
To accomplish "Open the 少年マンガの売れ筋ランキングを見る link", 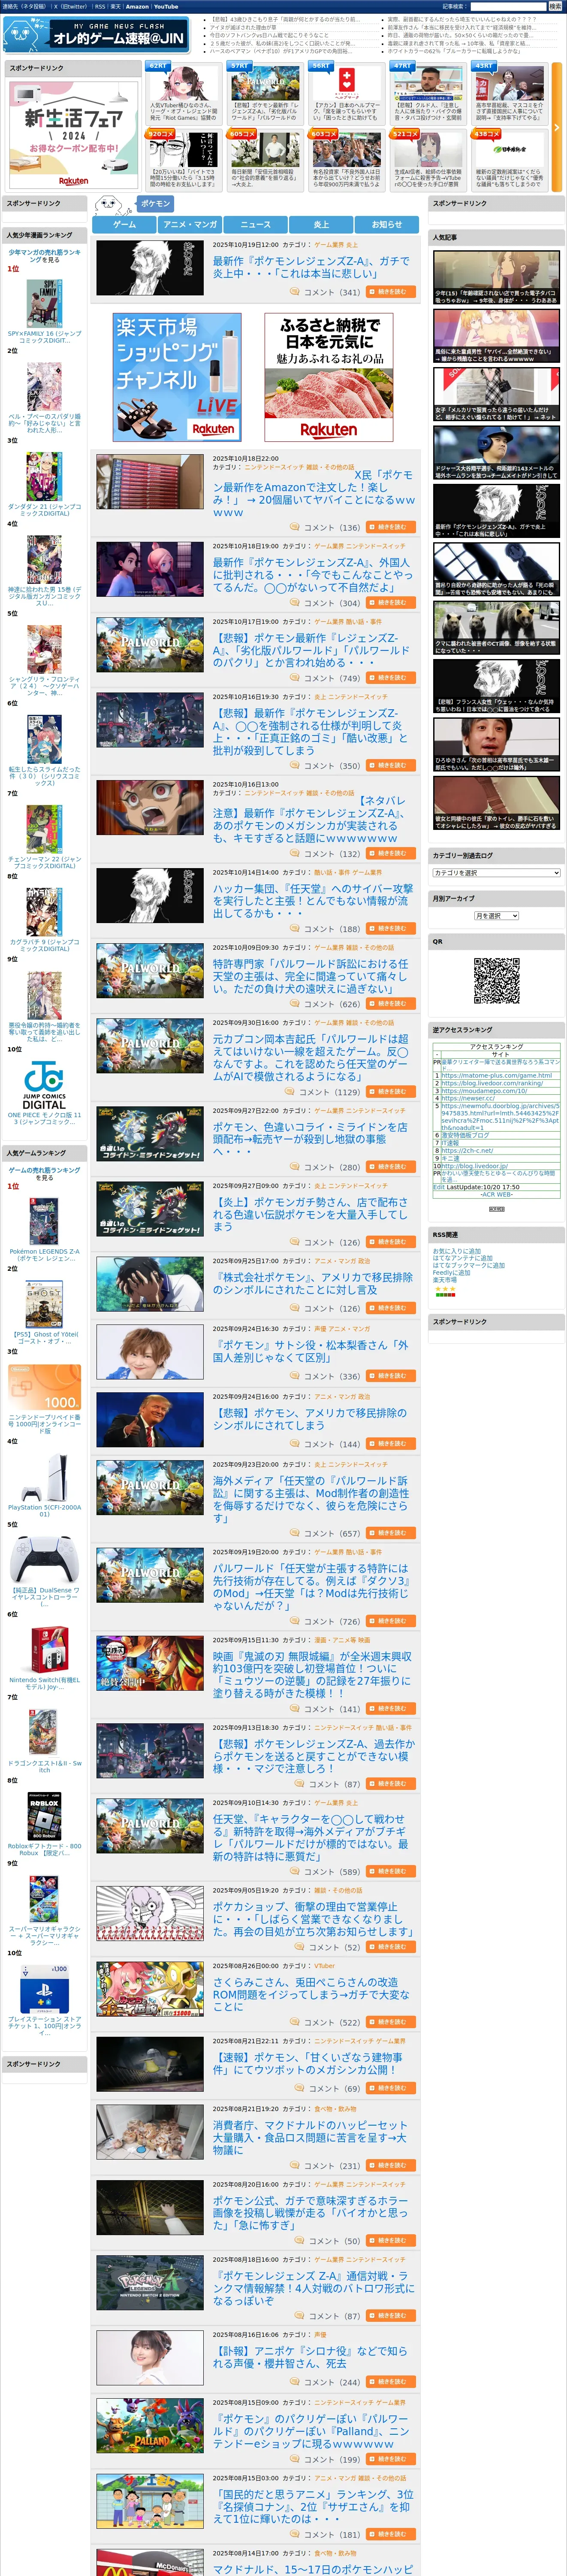I will click(44, 256).
